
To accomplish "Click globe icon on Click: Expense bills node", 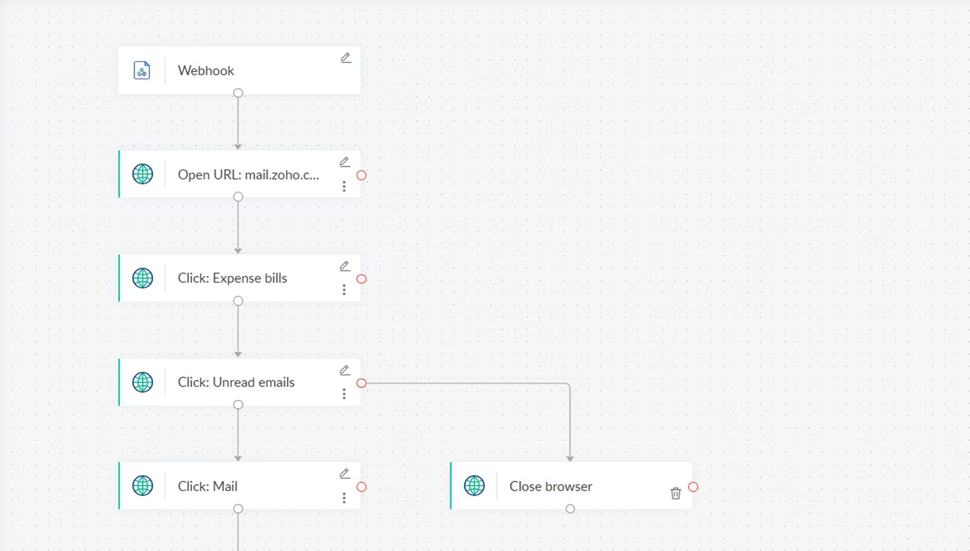I will click(x=142, y=278).
